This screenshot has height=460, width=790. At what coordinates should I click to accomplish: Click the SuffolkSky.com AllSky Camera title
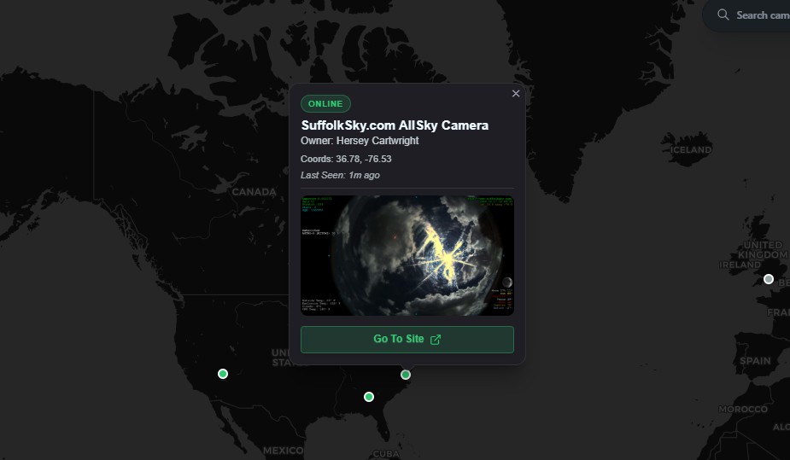[395, 125]
